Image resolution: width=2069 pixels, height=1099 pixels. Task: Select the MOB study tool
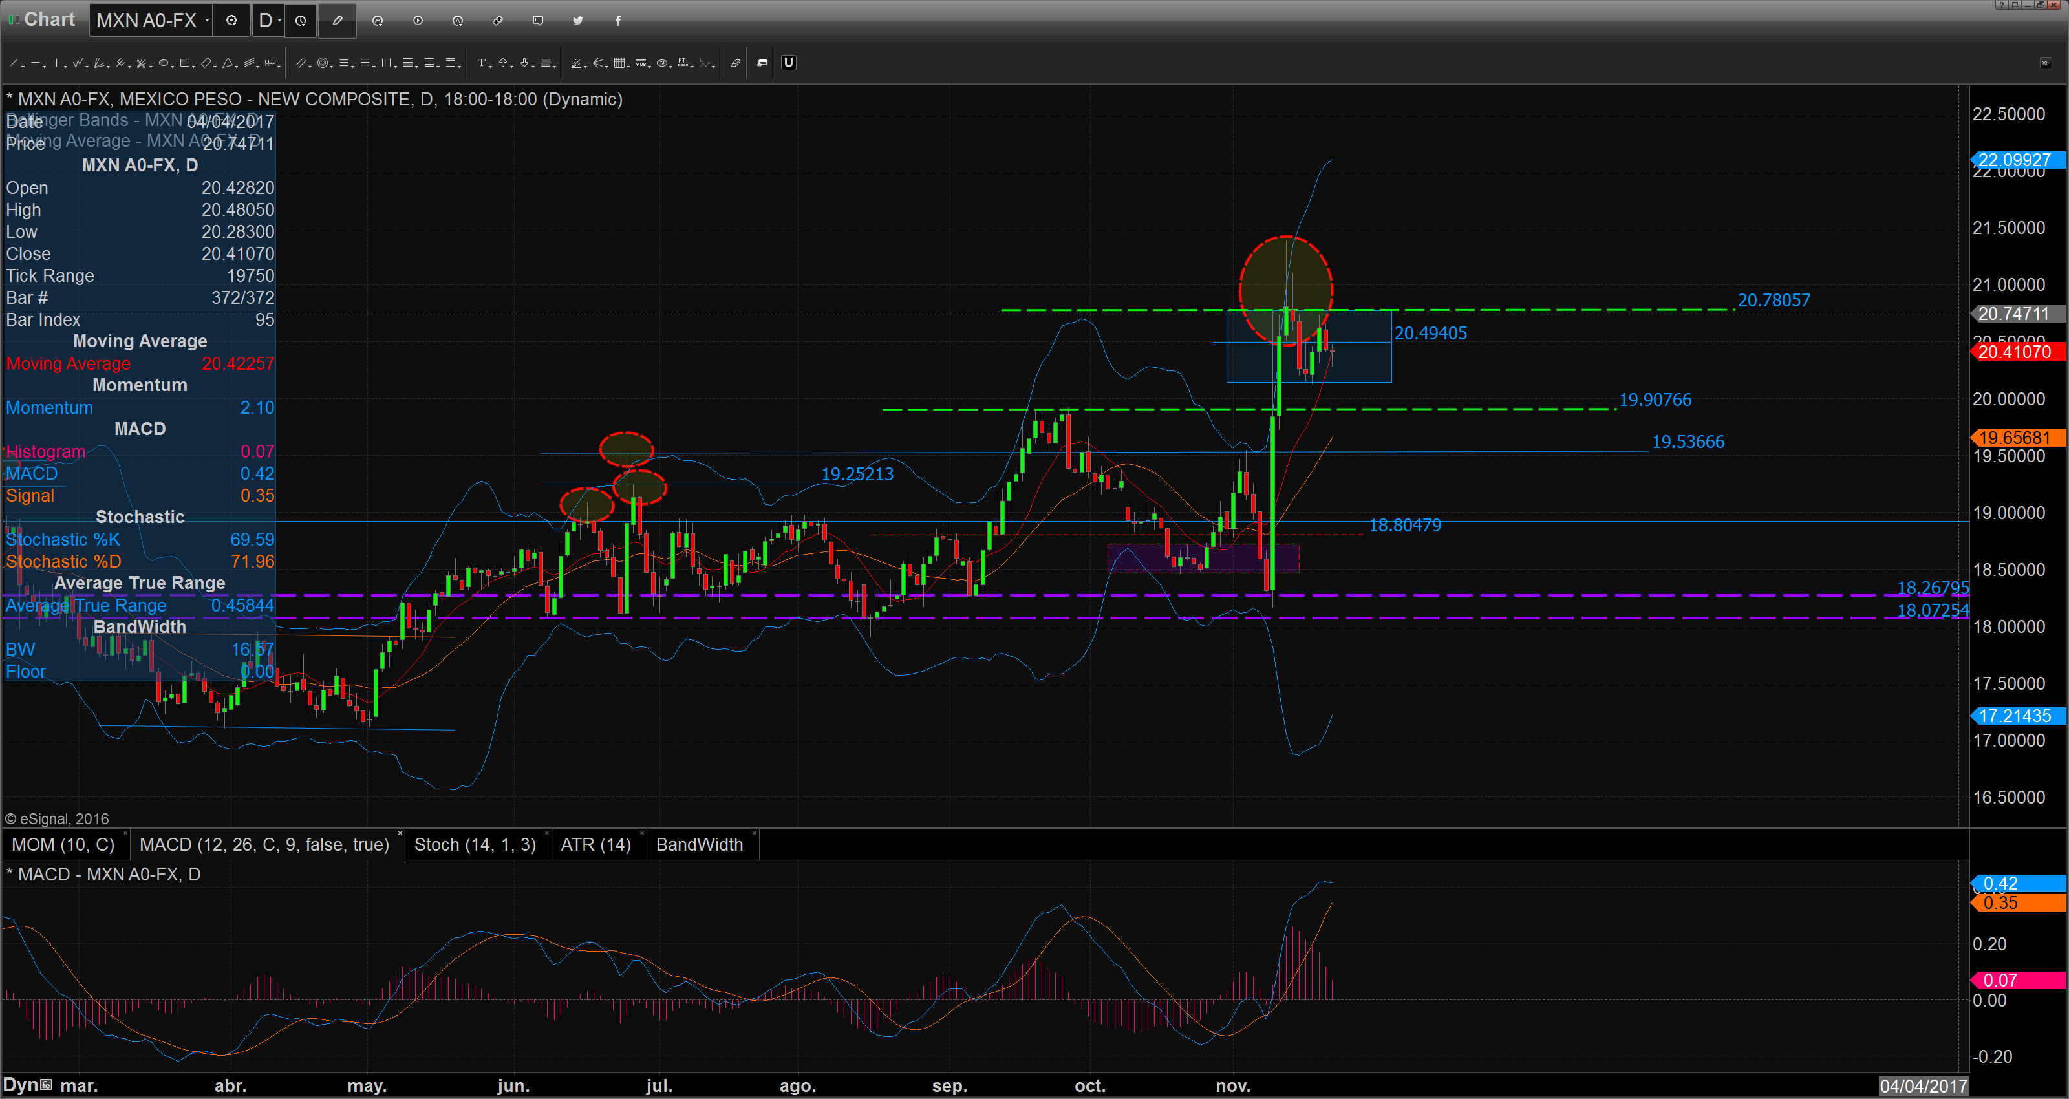641,63
